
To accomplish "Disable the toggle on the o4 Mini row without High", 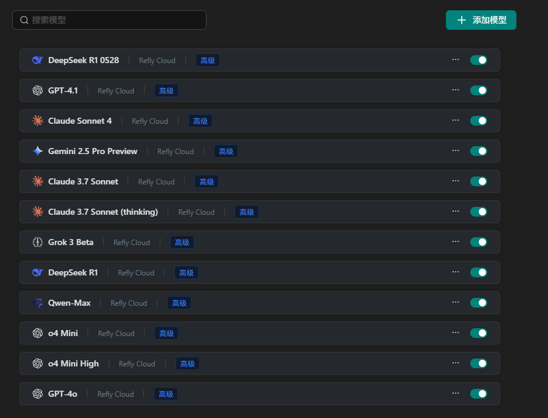I will pyautogui.click(x=479, y=333).
